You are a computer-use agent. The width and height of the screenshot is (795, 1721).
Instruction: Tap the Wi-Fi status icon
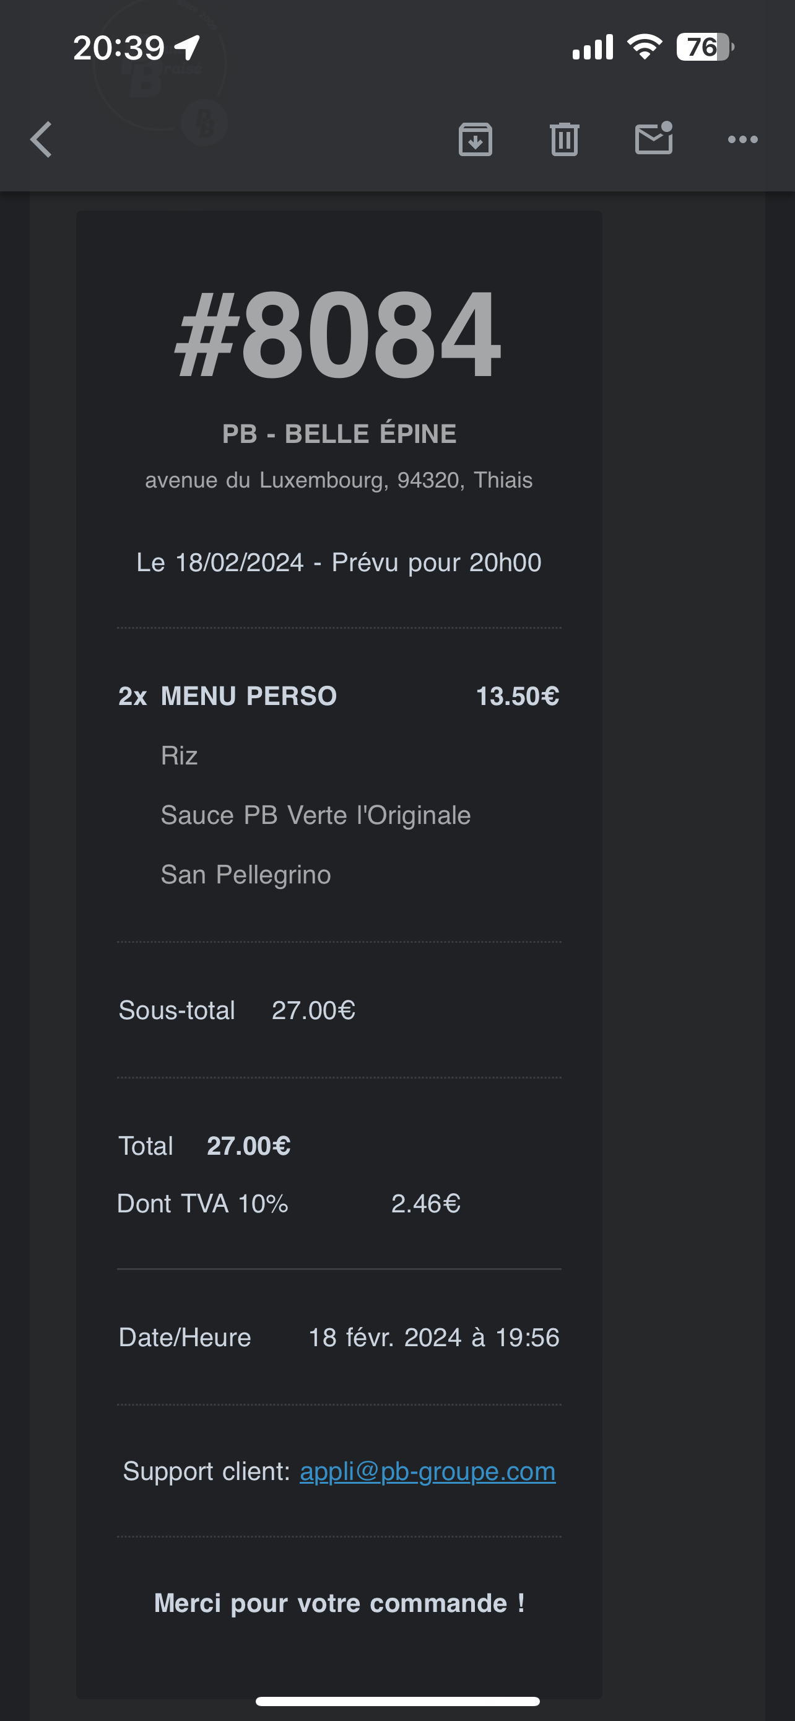(x=644, y=46)
